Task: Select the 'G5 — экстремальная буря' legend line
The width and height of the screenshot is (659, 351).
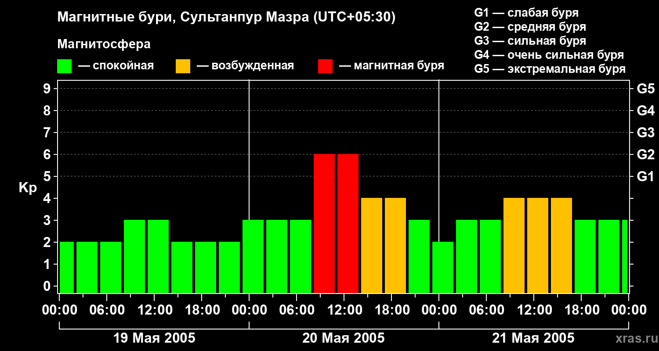Action: click(550, 69)
